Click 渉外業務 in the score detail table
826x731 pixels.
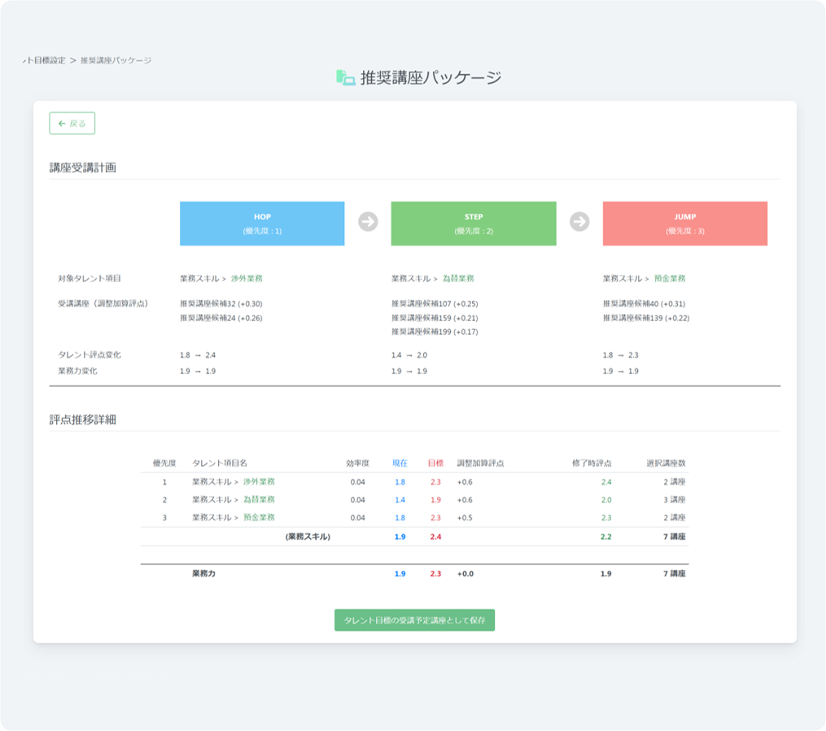click(x=259, y=481)
